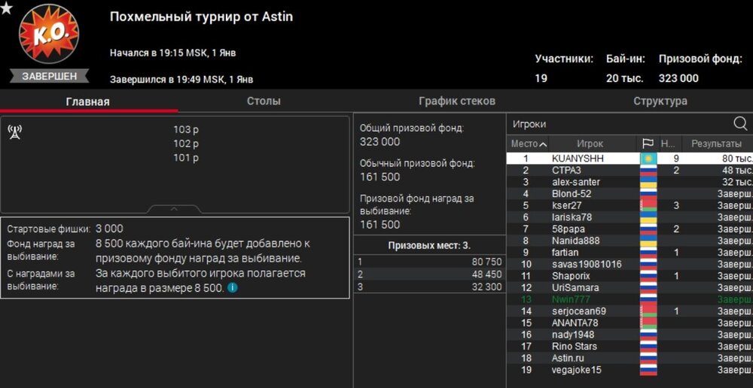753x388 pixels.
Task: Open the График стеков tab
Action: pos(456,101)
